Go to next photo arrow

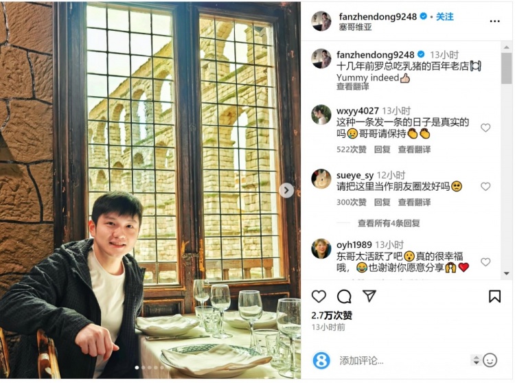tap(286, 190)
